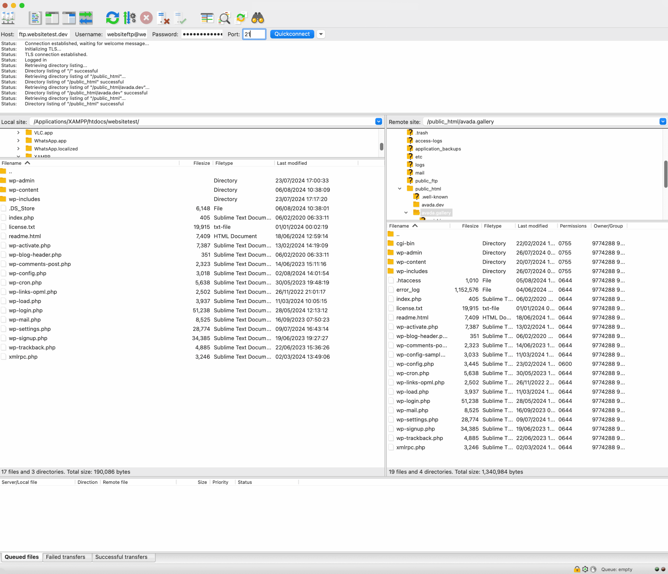Toggle the remote directory tree view

[x=69, y=18]
